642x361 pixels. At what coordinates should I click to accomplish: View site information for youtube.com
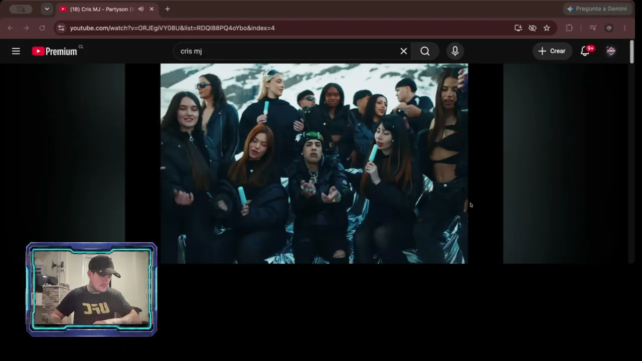(61, 28)
